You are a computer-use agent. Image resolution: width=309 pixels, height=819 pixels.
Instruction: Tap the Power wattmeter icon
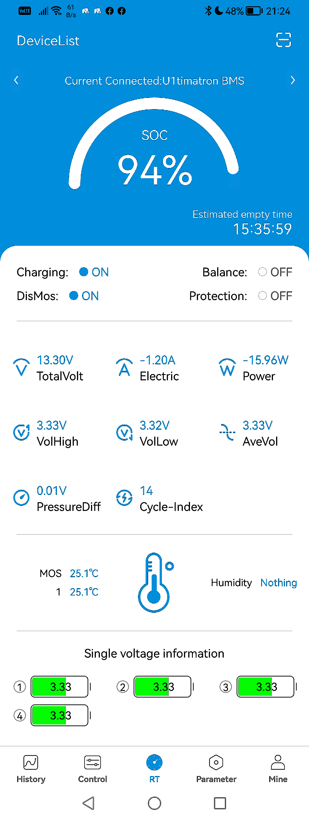click(227, 368)
